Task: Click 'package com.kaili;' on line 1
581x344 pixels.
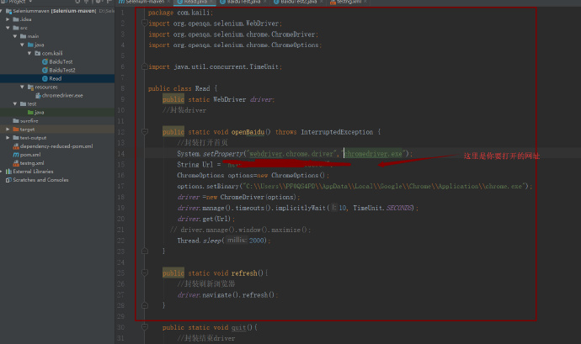Action: pyautogui.click(x=180, y=13)
